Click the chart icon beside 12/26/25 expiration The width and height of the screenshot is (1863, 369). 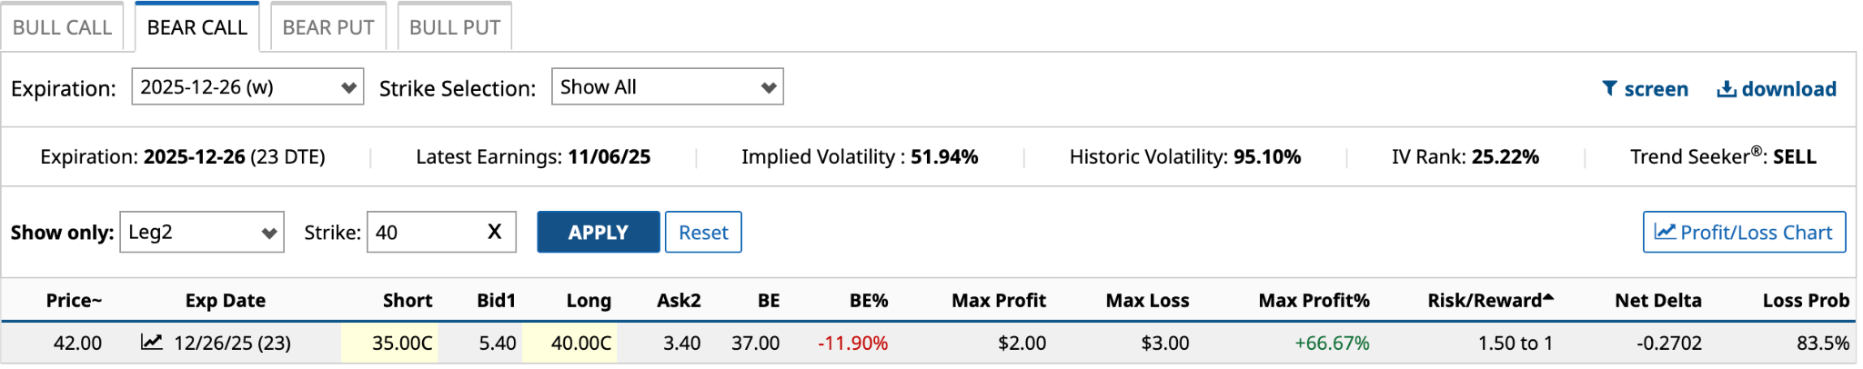[x=152, y=343]
